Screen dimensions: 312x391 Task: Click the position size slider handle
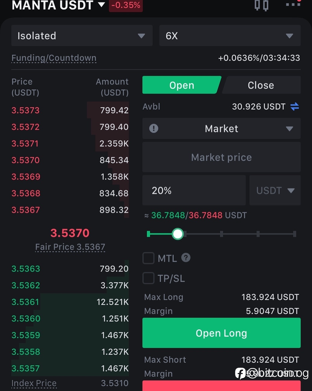click(178, 234)
